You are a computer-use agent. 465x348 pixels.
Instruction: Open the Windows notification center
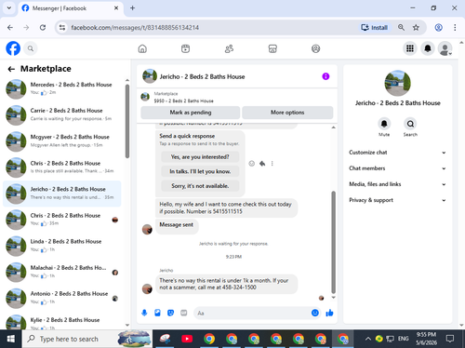[450, 339]
